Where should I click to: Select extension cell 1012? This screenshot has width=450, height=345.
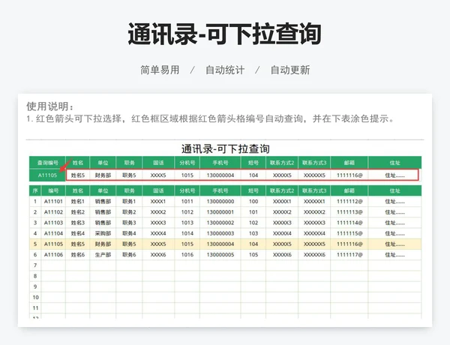click(187, 212)
